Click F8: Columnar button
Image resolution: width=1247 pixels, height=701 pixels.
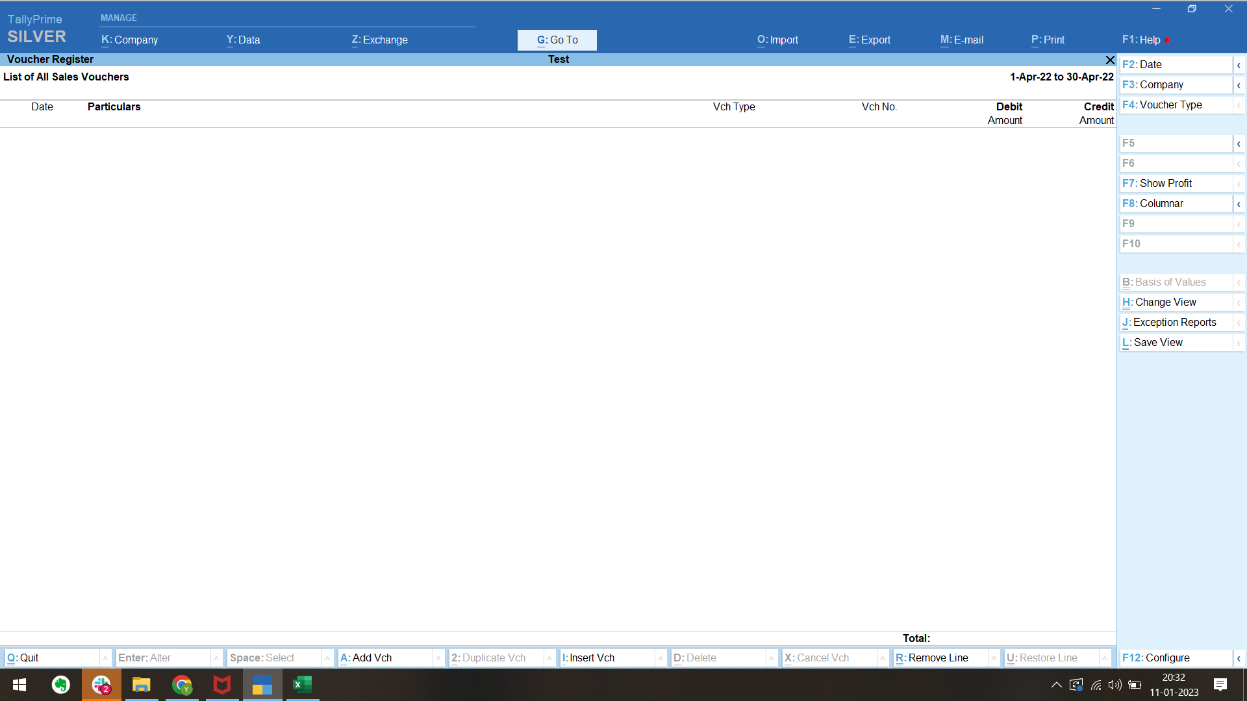(1176, 204)
